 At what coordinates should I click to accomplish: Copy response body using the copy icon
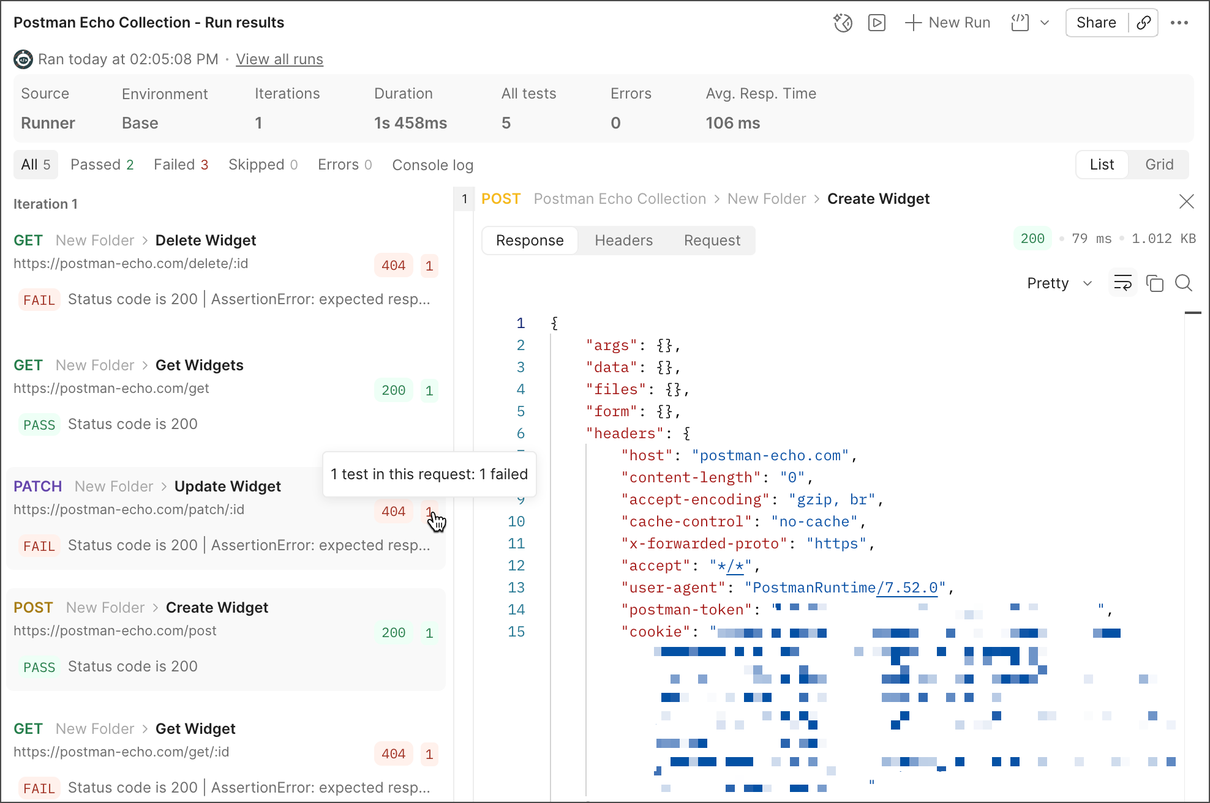(x=1154, y=283)
